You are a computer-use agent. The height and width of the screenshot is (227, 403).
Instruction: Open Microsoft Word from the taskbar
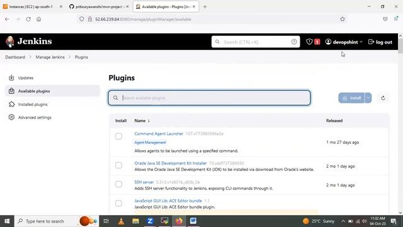pyautogui.click(x=193, y=221)
